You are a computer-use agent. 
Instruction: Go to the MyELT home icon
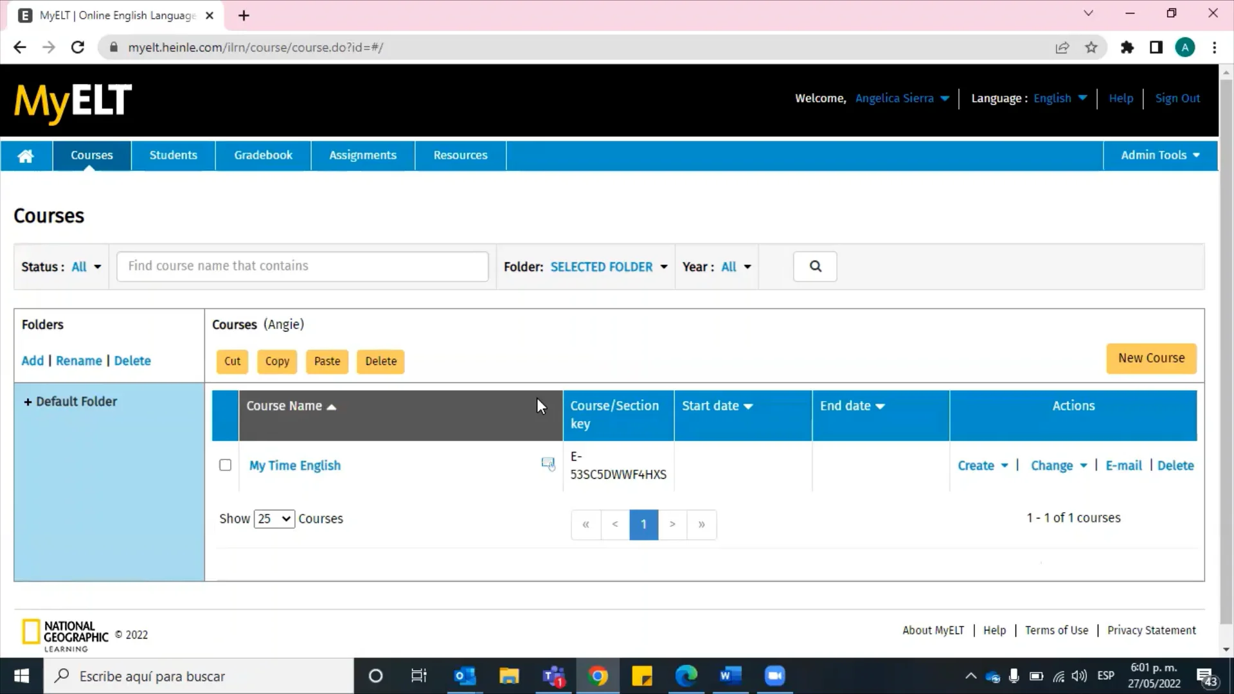(26, 156)
